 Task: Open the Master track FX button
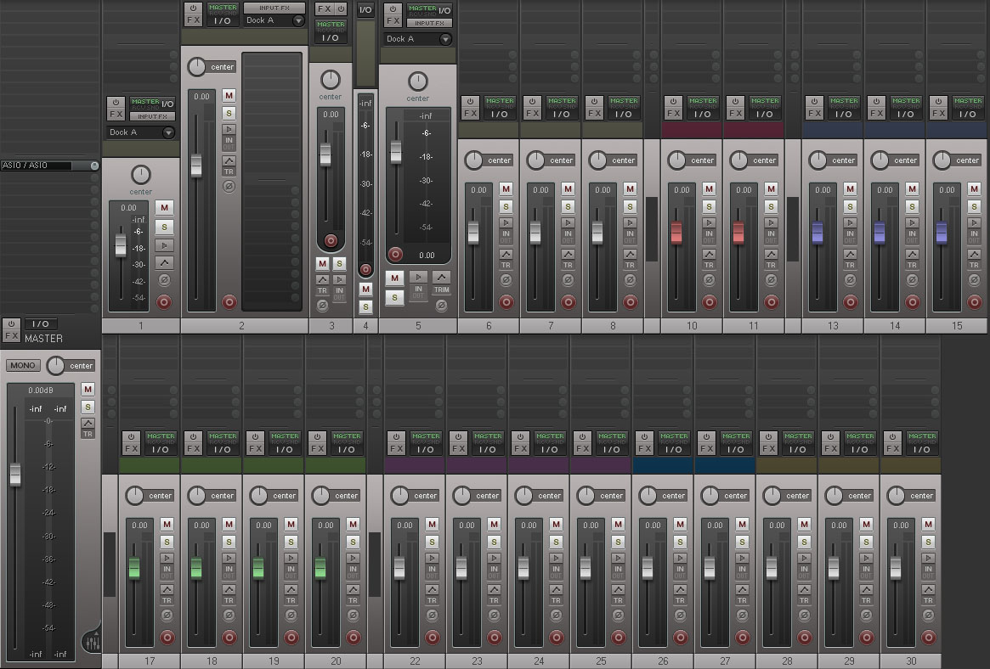tap(11, 336)
